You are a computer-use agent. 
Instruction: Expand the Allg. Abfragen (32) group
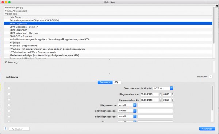[x=6, y=11]
